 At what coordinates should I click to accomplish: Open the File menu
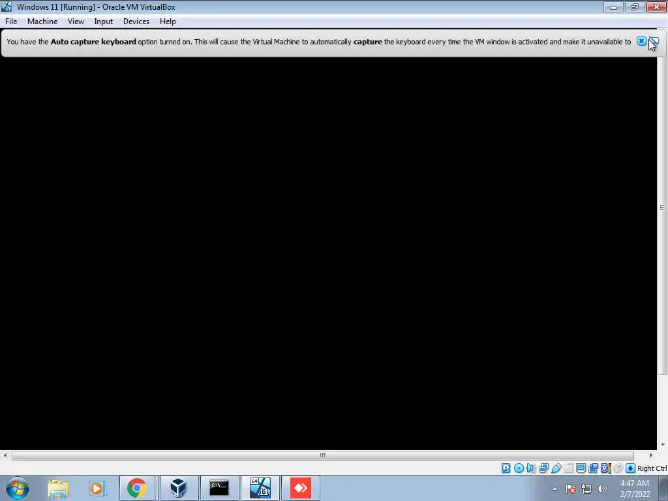(x=11, y=22)
